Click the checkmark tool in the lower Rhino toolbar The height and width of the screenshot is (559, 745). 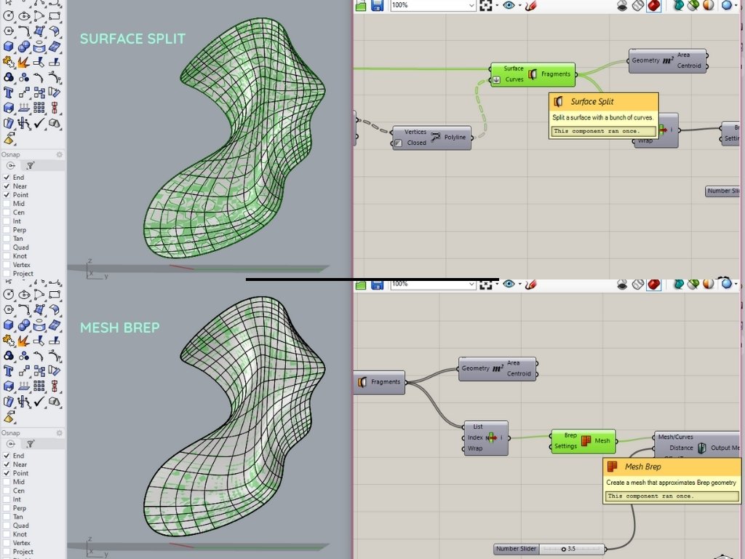(39, 401)
